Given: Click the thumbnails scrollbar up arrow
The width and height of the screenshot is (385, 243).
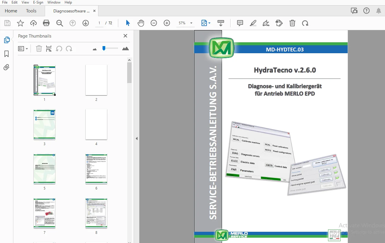Looking at the screenshot, I should 130,60.
